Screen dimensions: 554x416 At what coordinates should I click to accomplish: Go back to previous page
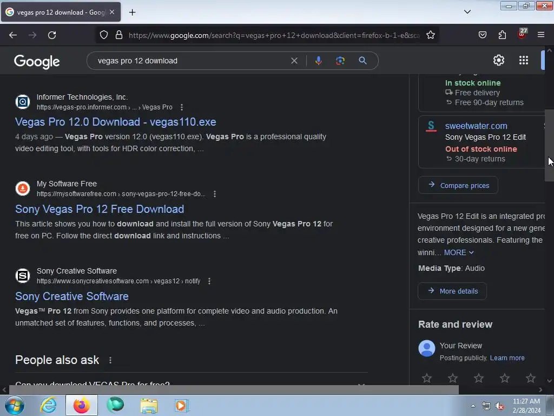[x=13, y=35]
